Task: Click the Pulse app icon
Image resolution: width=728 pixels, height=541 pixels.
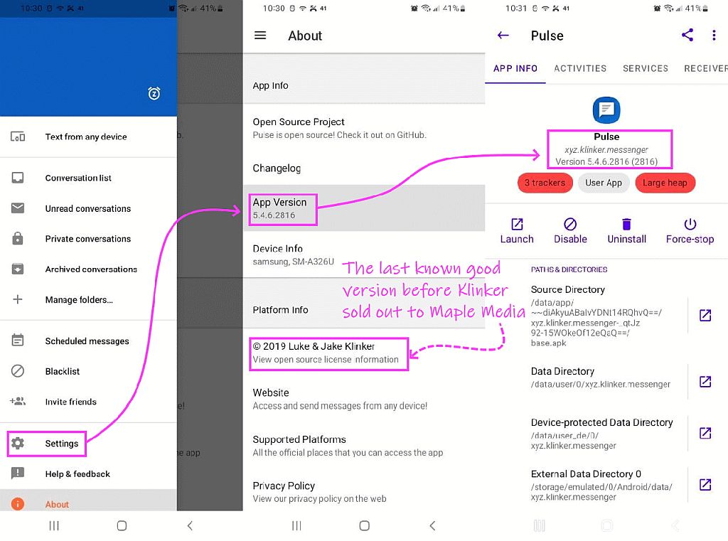Action: [606, 110]
